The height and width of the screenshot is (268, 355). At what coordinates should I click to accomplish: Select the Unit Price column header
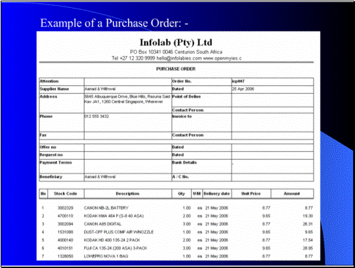pos(251,194)
